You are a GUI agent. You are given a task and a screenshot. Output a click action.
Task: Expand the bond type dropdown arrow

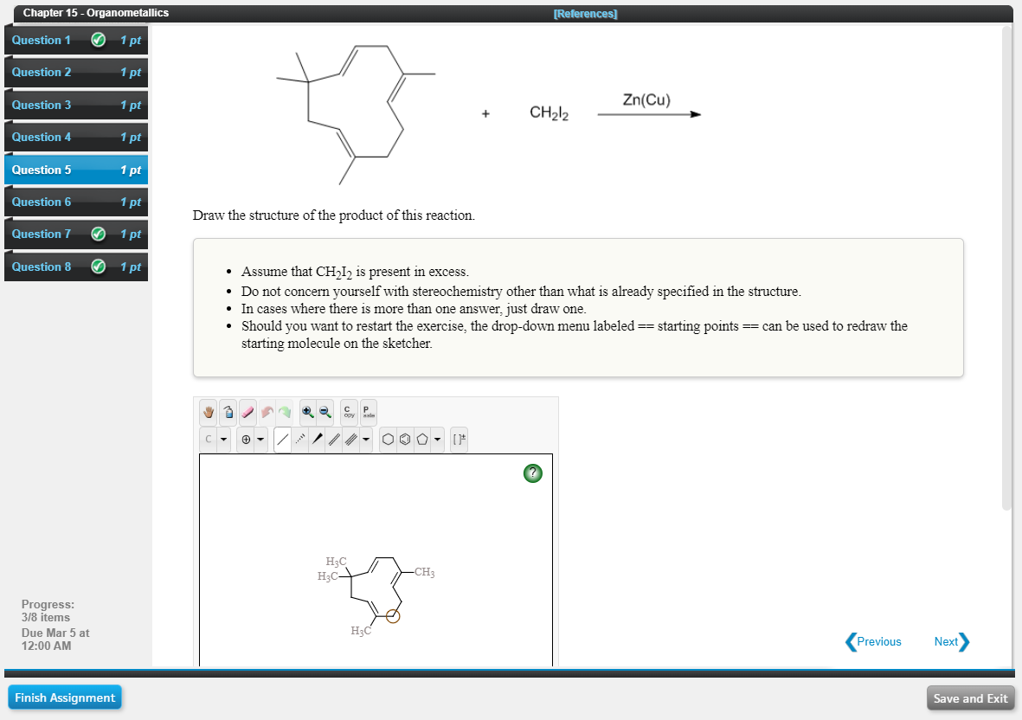click(x=364, y=439)
